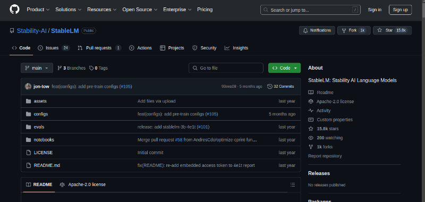Open pull request #58 link in notebooks row
Viewport: 425px width, 202px height.
tap(178, 140)
